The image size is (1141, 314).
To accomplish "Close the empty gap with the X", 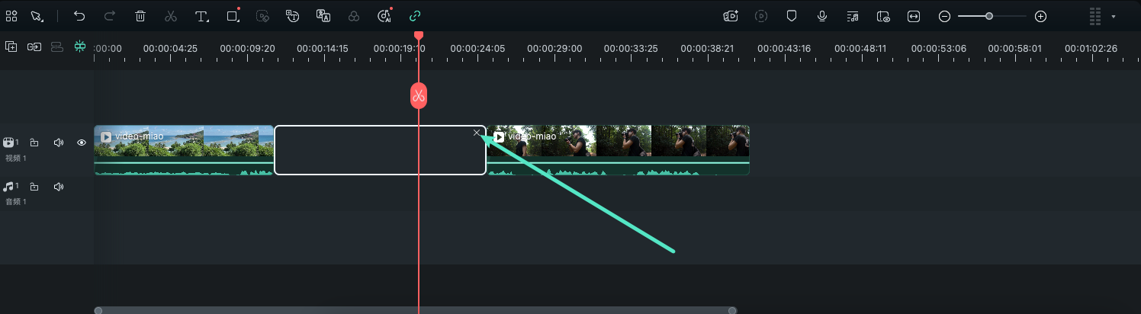I will 477,133.
